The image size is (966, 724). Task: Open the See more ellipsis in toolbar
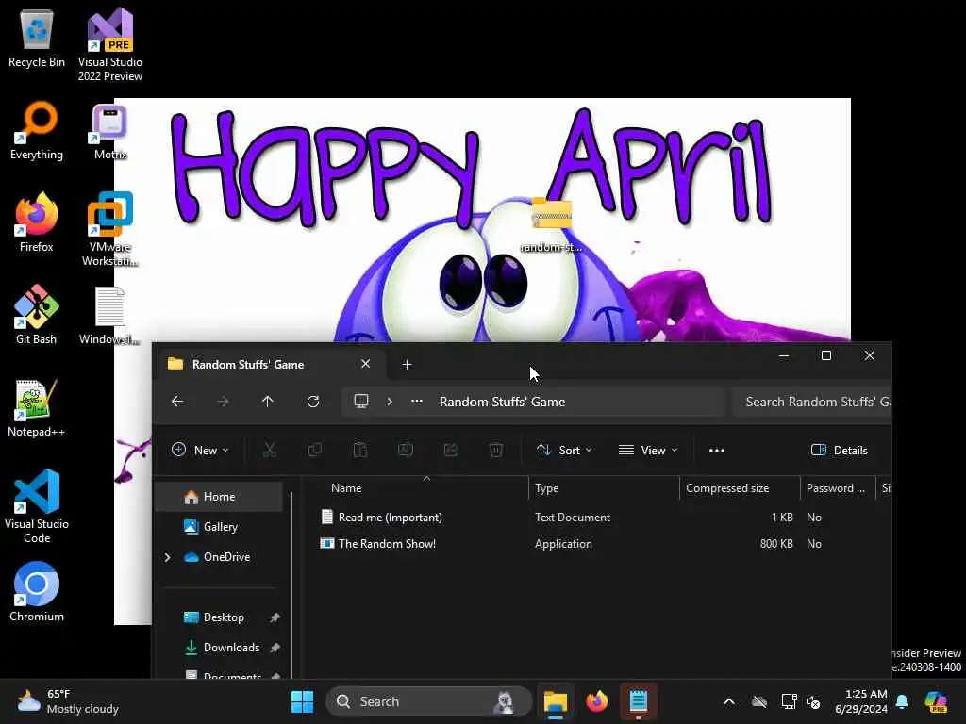pyautogui.click(x=717, y=450)
